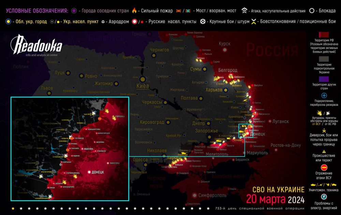Select the Отражение атаки ВСУ legend icon

[x=324, y=167]
